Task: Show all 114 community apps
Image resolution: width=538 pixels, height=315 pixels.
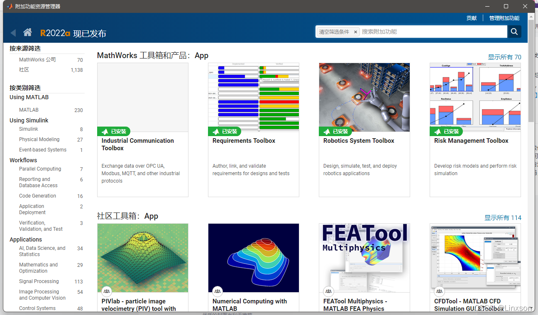Action: [503, 218]
